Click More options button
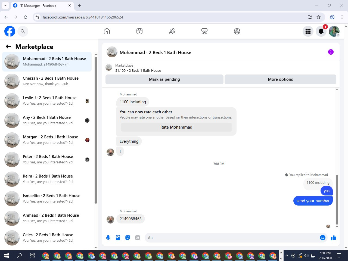Viewport: 348px width, 261px height. [280, 79]
